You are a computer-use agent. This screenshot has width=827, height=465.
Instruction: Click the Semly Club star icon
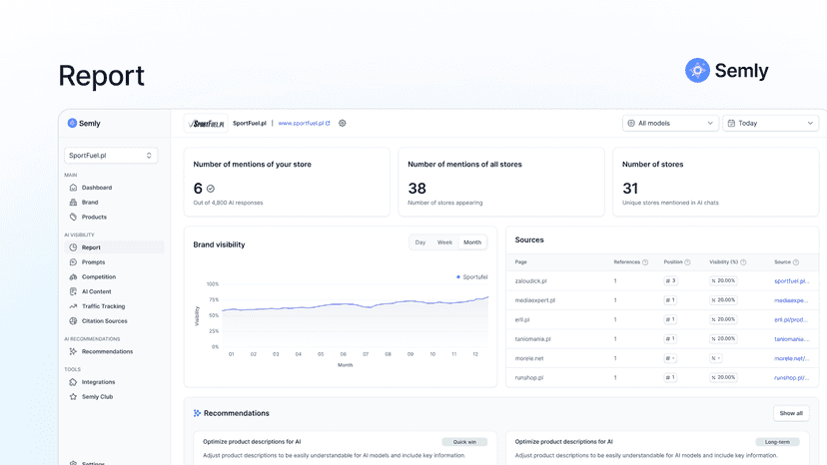click(x=73, y=397)
